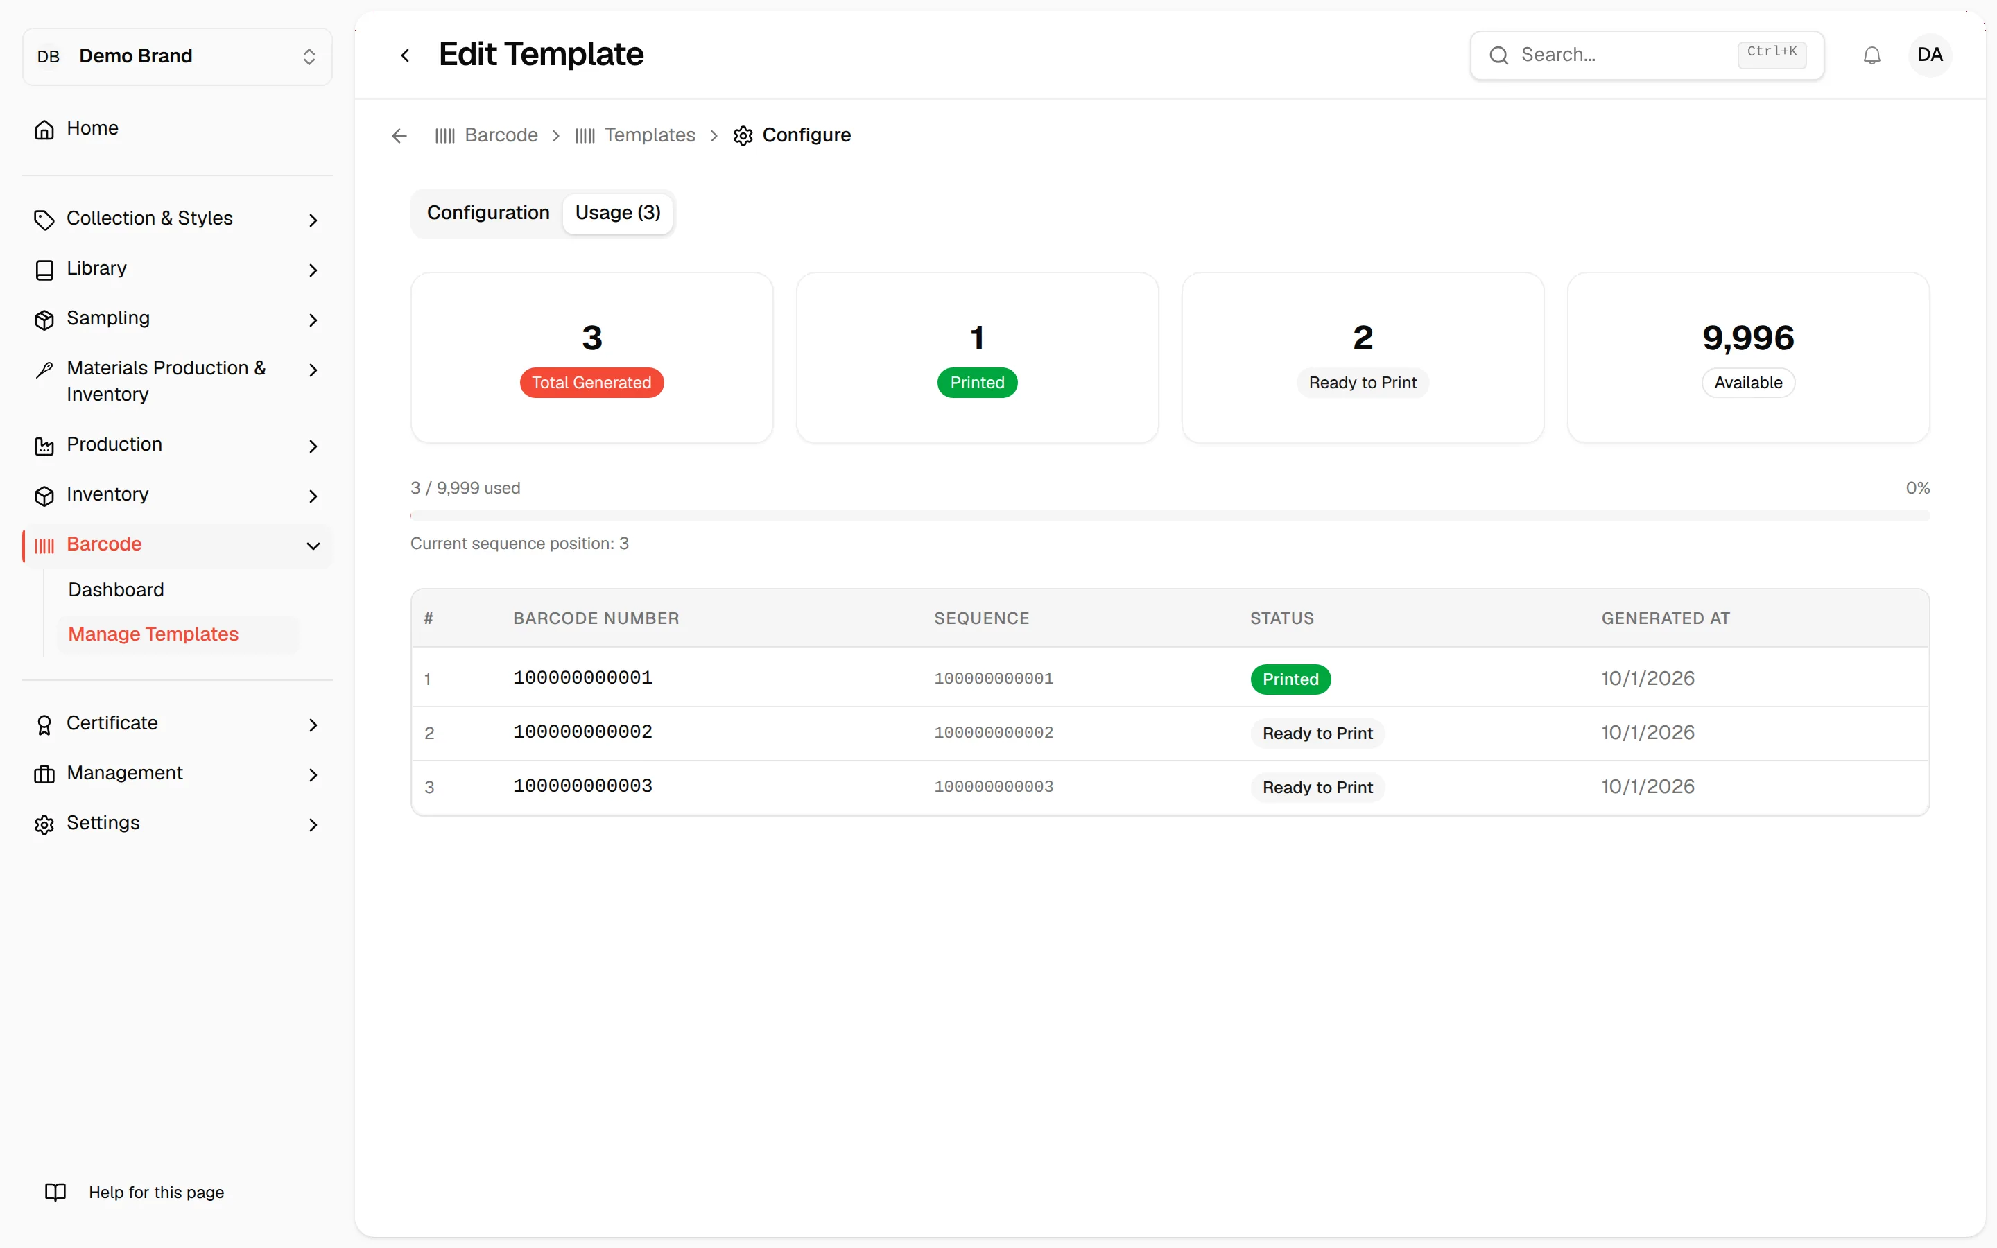1997x1248 pixels.
Task: Expand the Sampling chevron
Action: click(x=313, y=320)
